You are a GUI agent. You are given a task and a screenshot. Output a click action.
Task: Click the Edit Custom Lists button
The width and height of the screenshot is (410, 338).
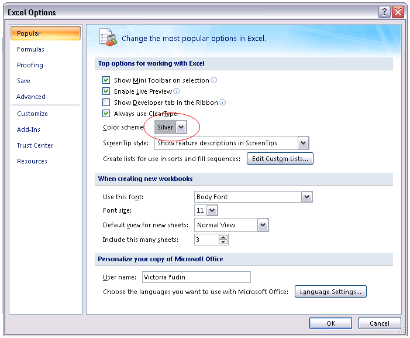[280, 159]
